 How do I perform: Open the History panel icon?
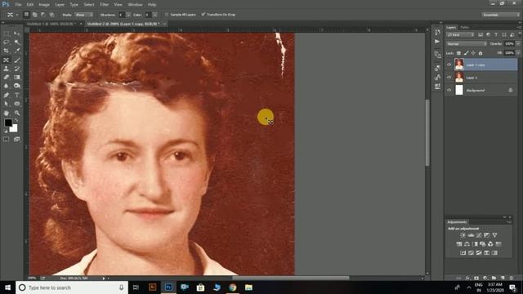pos(437,32)
